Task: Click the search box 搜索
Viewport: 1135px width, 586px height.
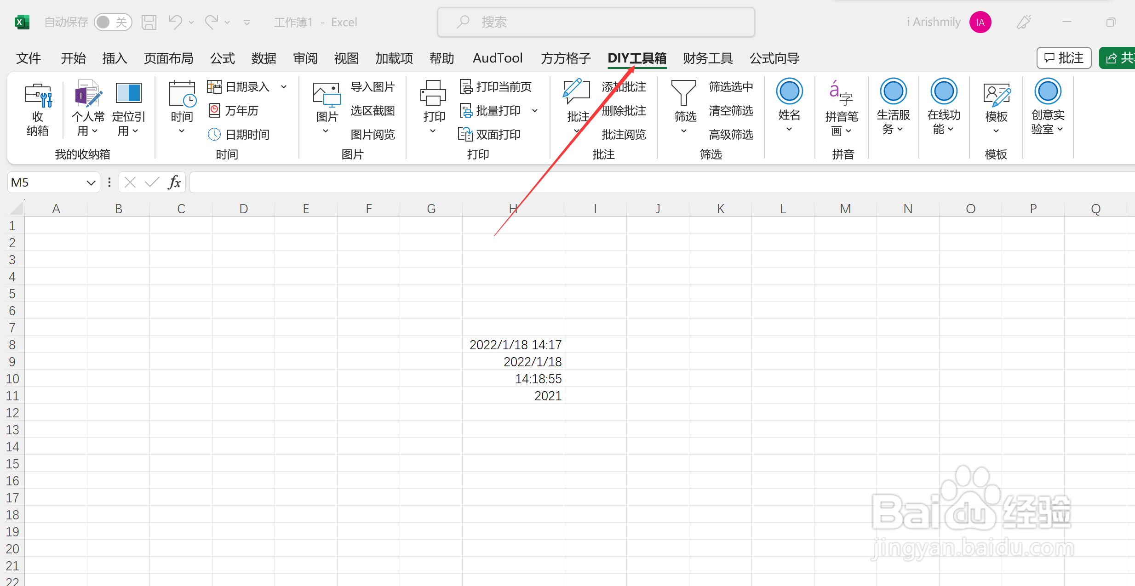Action: pos(596,22)
